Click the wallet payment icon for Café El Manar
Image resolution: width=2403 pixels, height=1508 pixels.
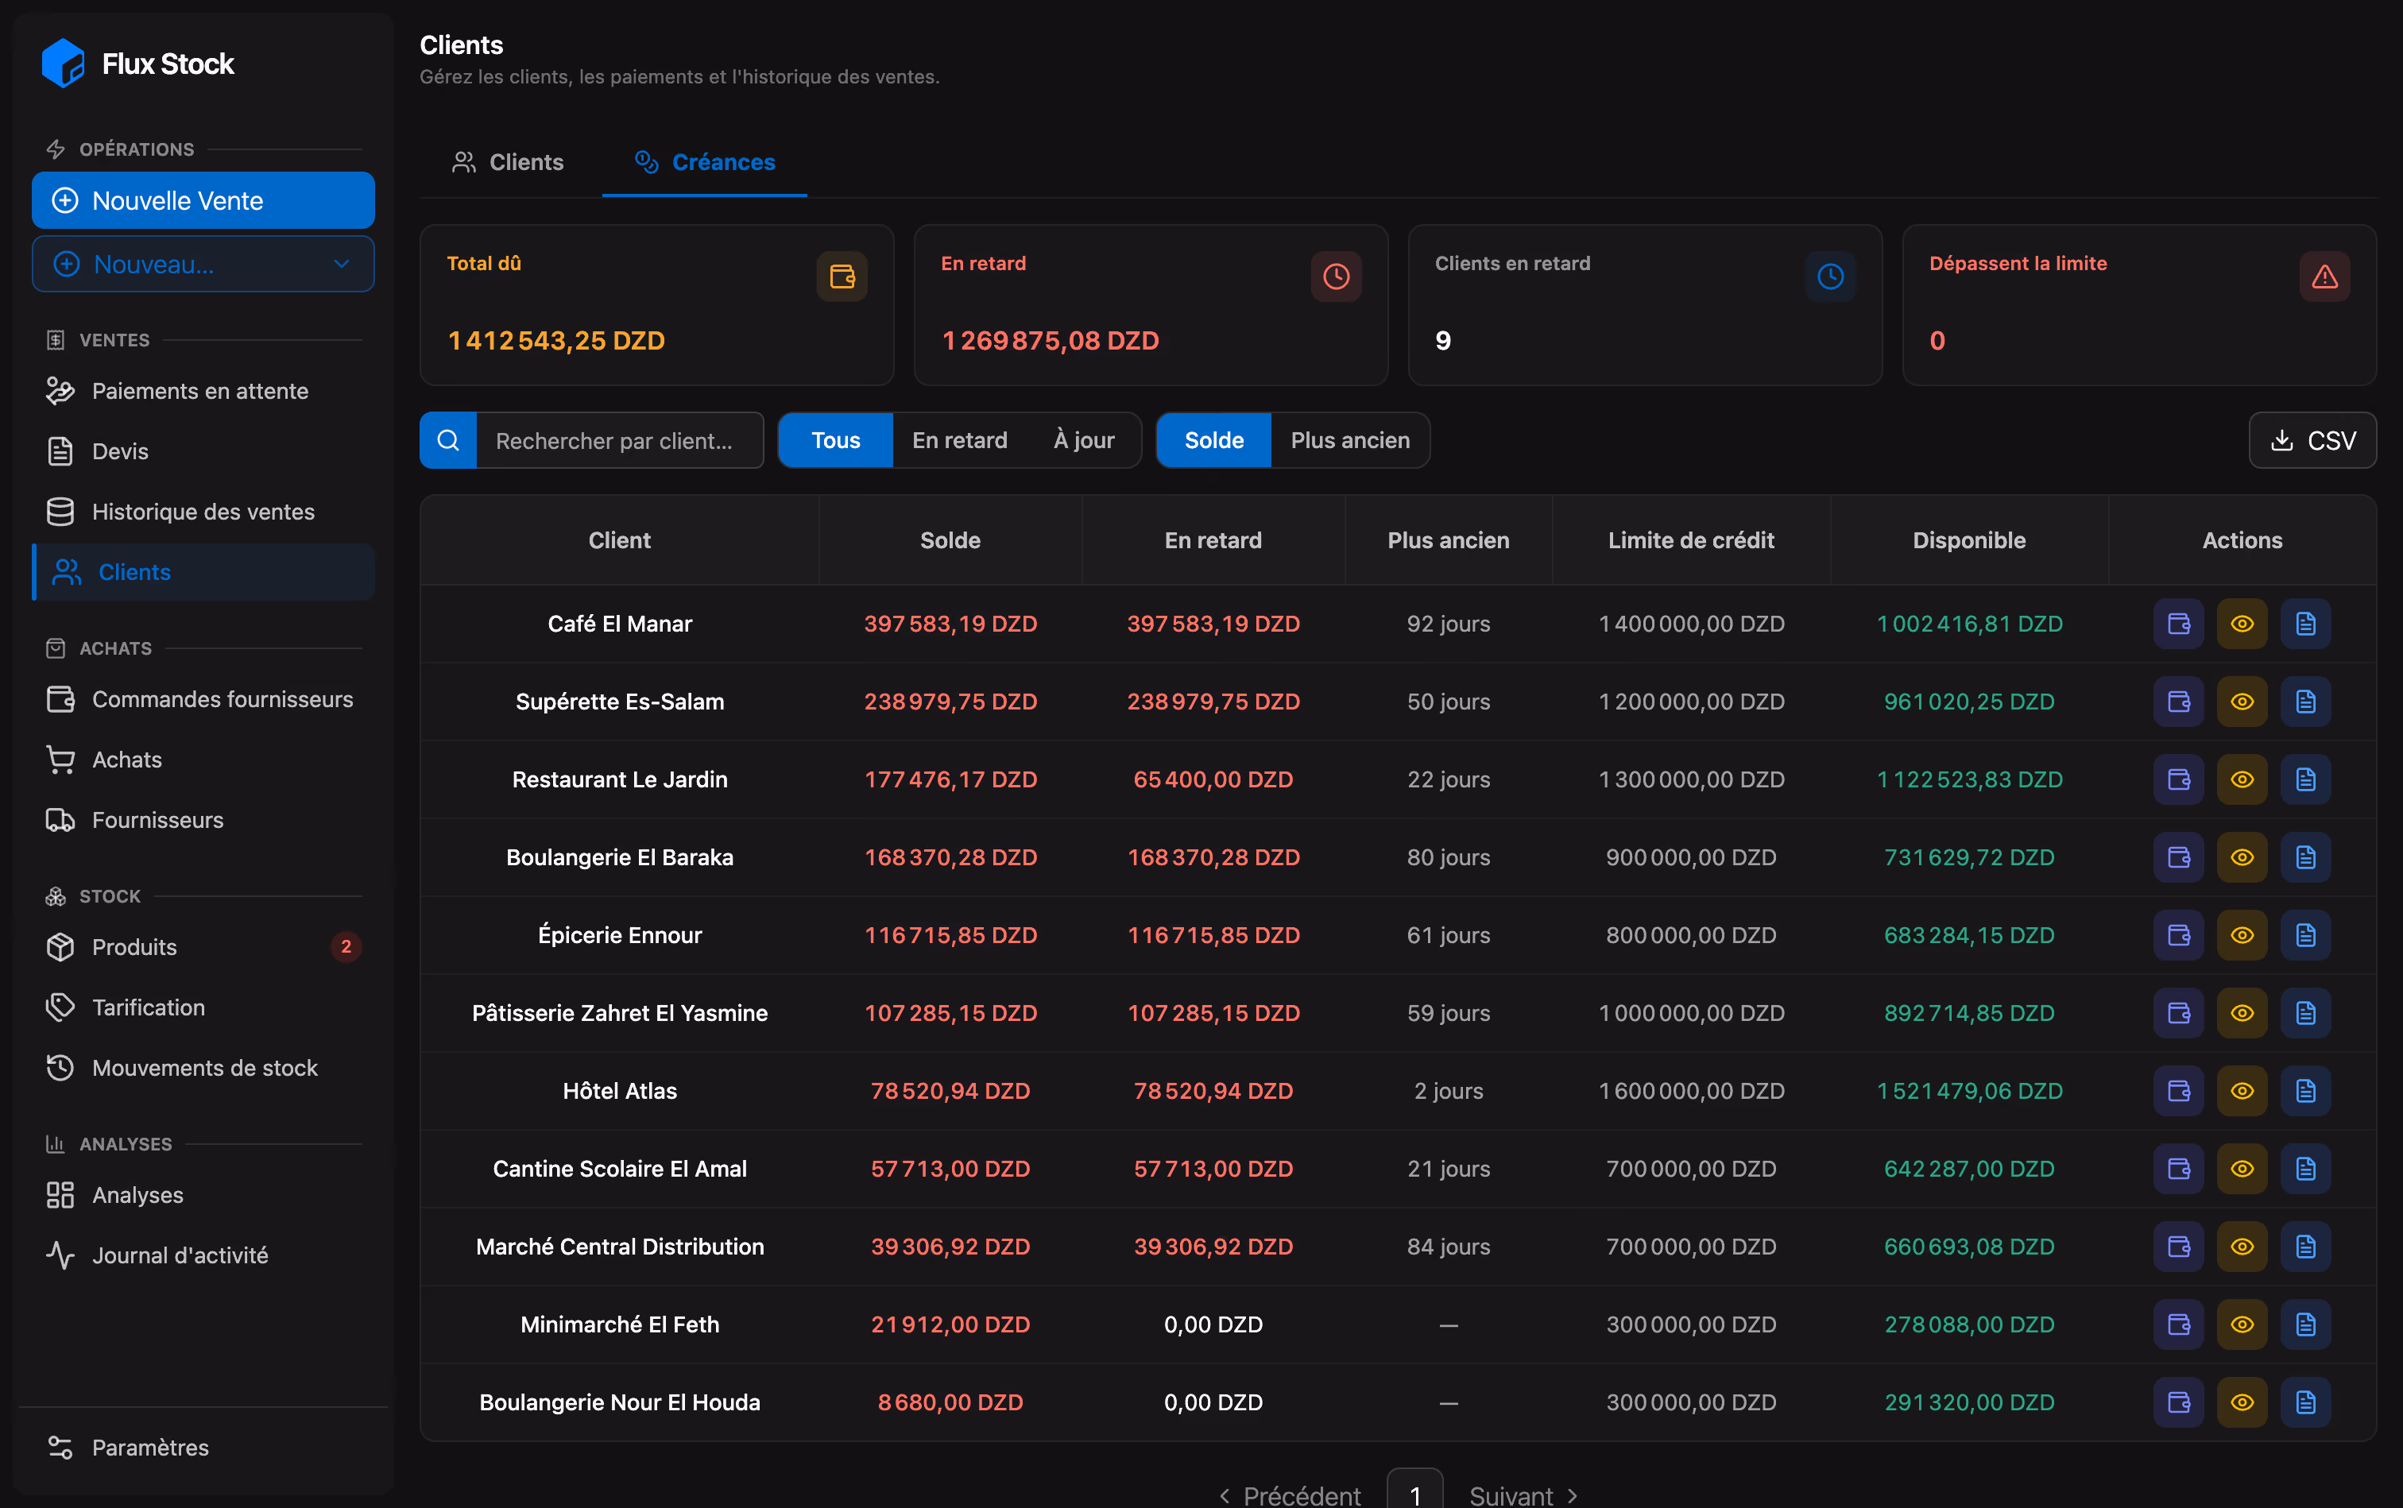pos(2179,624)
